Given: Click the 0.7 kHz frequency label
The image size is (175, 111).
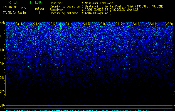Looking at the screenshot, I should tap(2, 92).
